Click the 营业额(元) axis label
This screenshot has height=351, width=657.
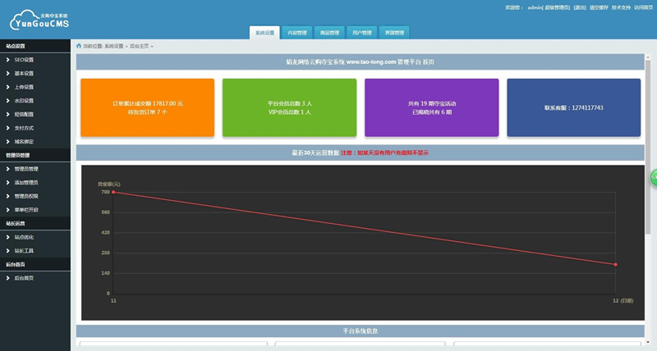pyautogui.click(x=109, y=184)
